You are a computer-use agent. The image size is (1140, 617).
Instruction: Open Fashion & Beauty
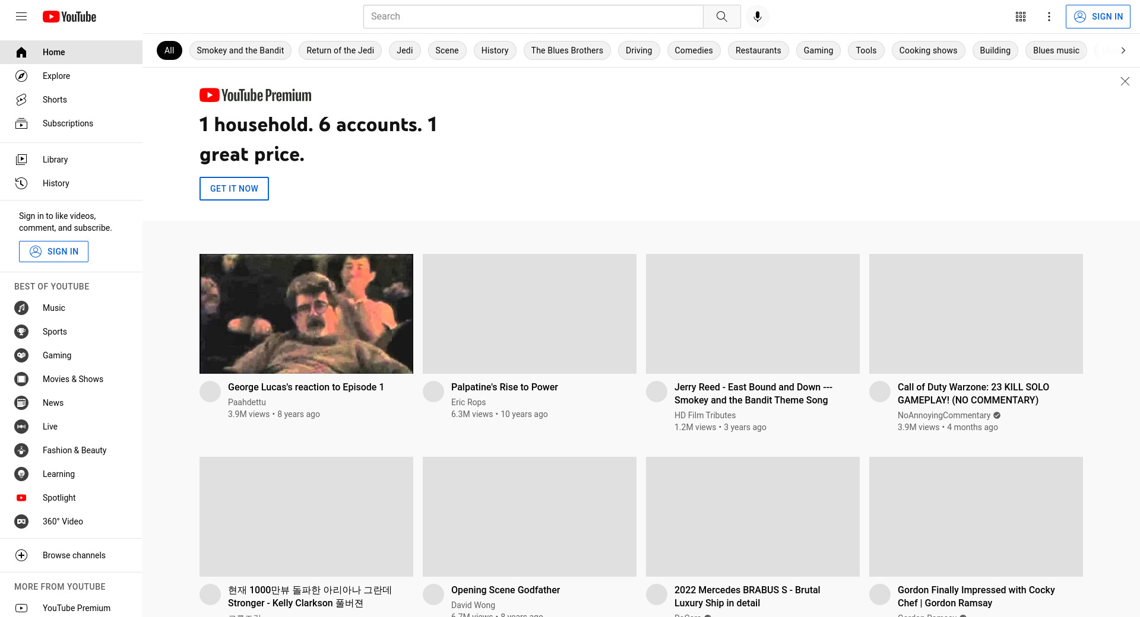(71, 450)
